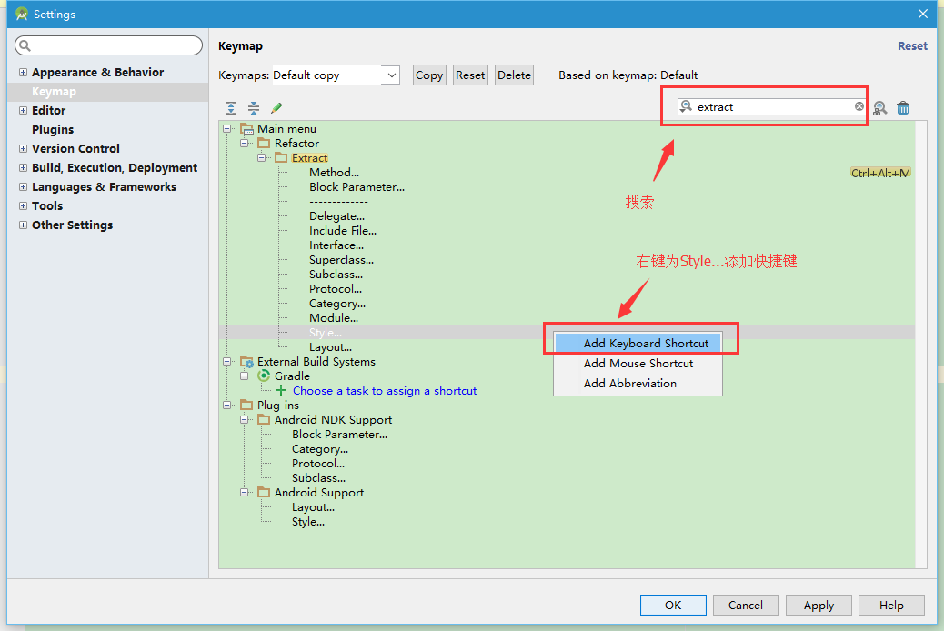The width and height of the screenshot is (944, 631).
Task: Collapse the Refactor folder in the tree
Action: pos(244,144)
